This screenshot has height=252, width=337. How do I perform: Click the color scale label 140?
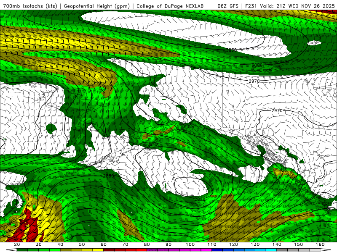[x=277, y=244]
